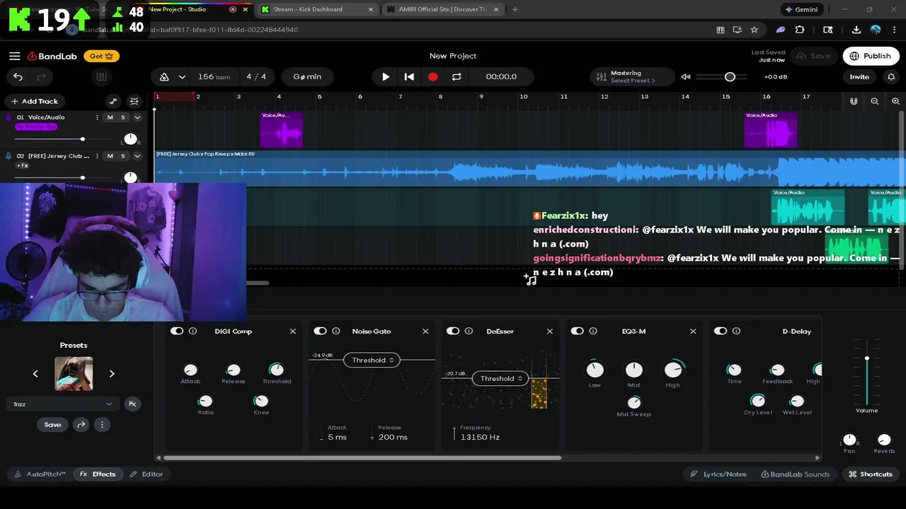Image resolution: width=906 pixels, height=509 pixels.
Task: Open preset more options menu
Action: pyautogui.click(x=102, y=425)
